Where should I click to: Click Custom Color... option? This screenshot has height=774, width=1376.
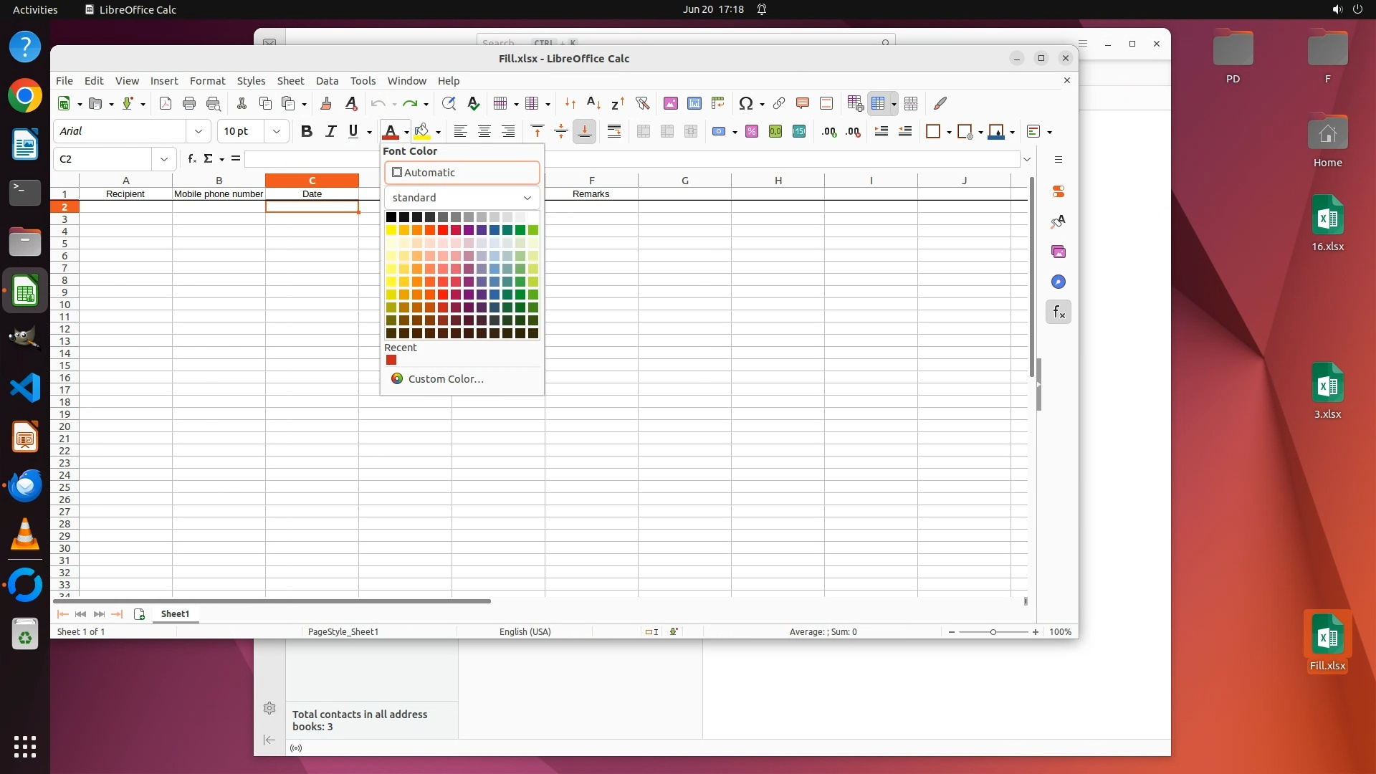[445, 379]
